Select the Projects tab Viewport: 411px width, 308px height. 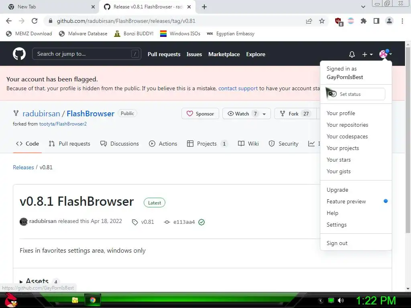pyautogui.click(x=207, y=144)
